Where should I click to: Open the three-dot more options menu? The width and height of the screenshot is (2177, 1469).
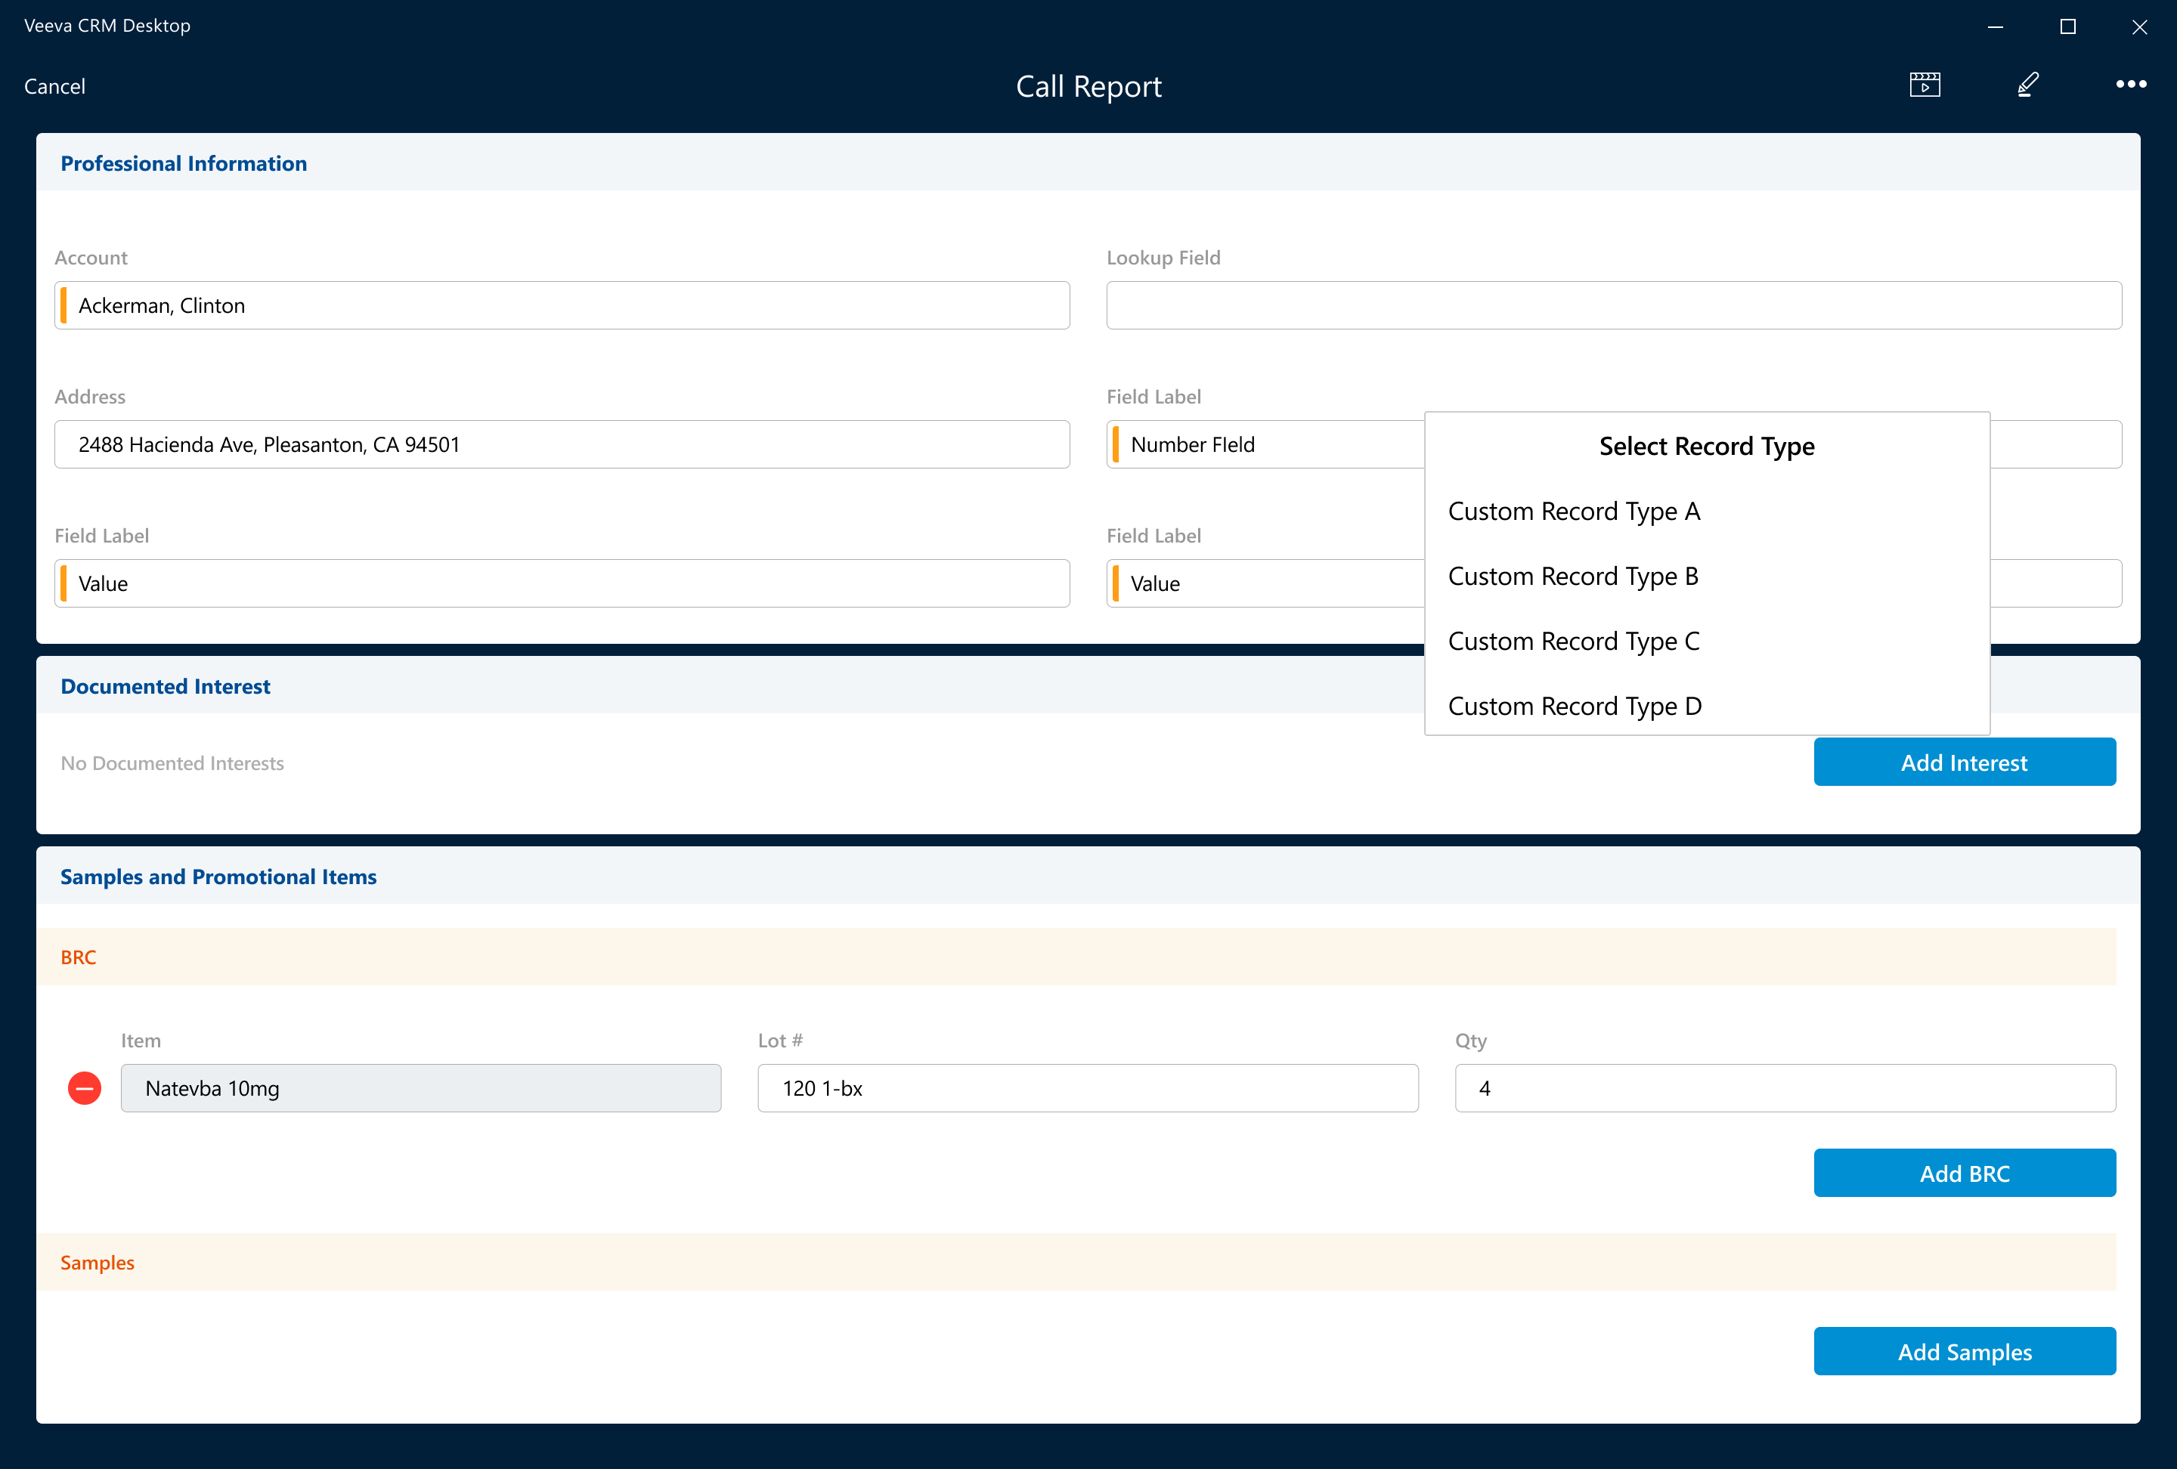tap(2130, 85)
